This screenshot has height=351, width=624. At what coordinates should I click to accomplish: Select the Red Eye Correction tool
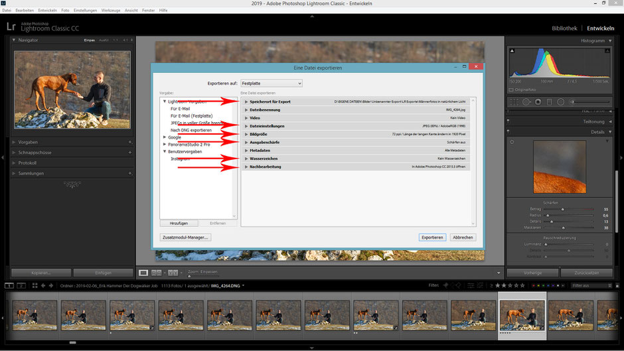tap(538, 102)
